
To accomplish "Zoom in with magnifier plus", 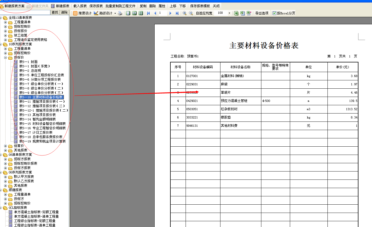I will click(184, 13).
